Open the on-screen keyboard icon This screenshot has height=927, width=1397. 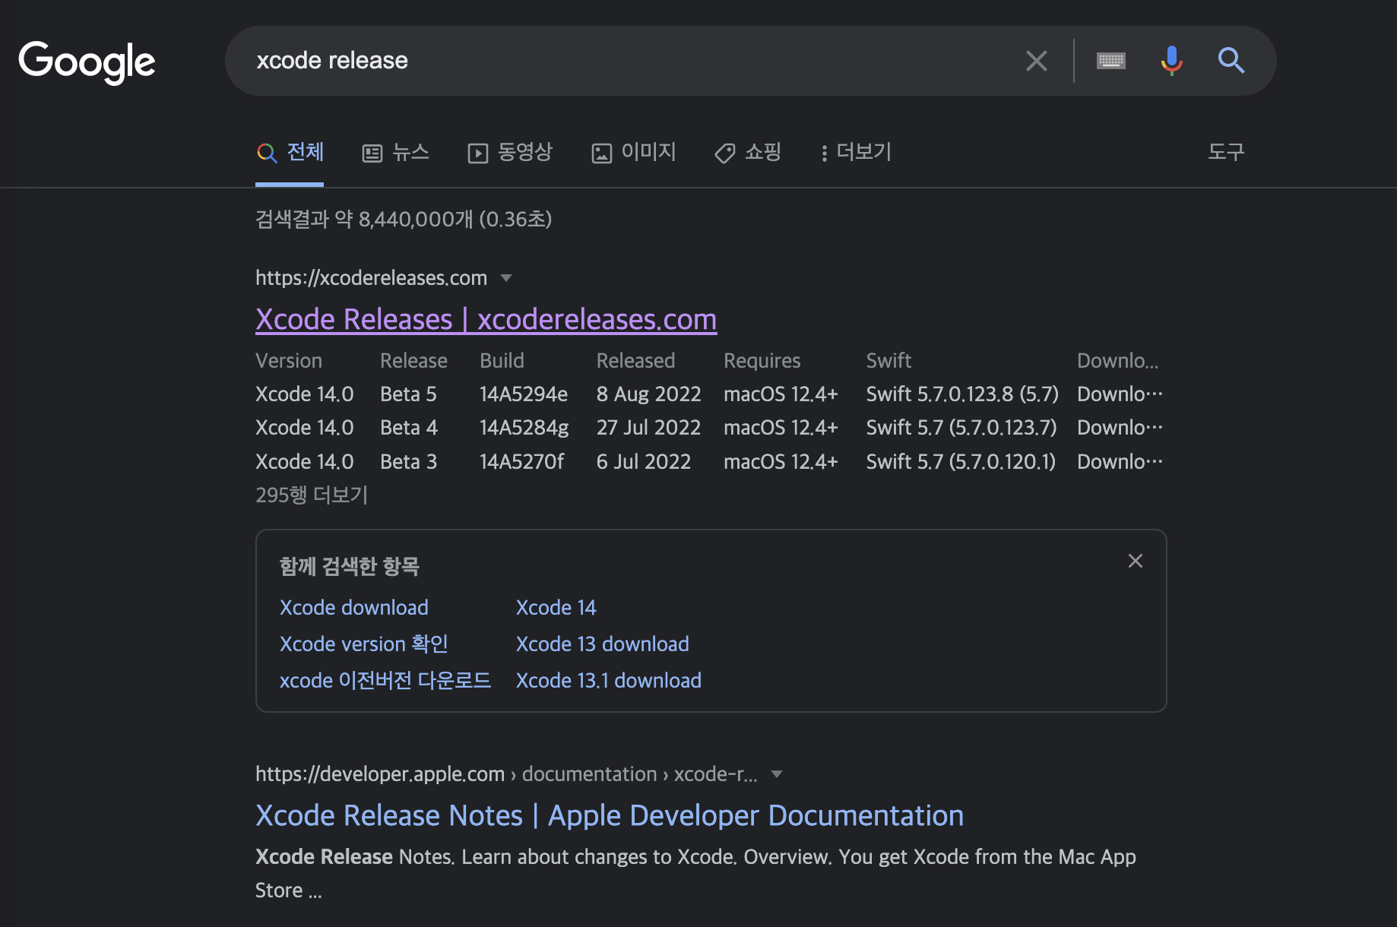tap(1111, 61)
